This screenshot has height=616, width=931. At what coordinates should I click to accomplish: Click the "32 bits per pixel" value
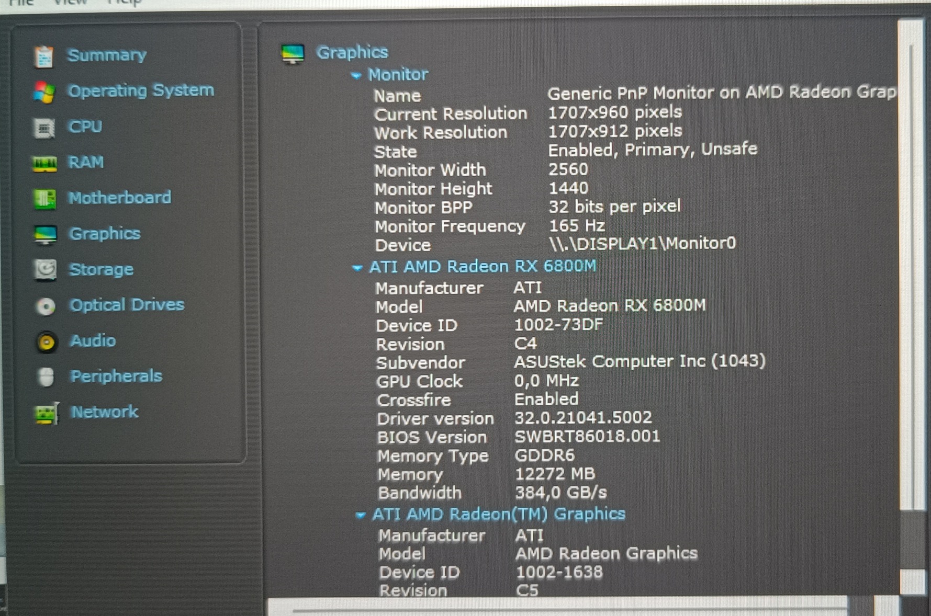point(615,207)
